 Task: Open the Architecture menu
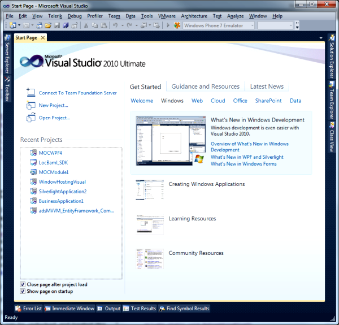(x=194, y=16)
